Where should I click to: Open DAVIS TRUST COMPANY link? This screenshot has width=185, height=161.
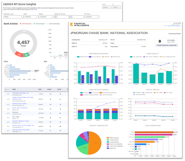[x=20, y=108]
